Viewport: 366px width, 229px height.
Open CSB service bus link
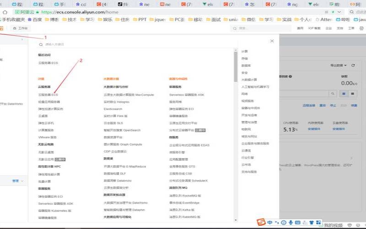point(180,174)
